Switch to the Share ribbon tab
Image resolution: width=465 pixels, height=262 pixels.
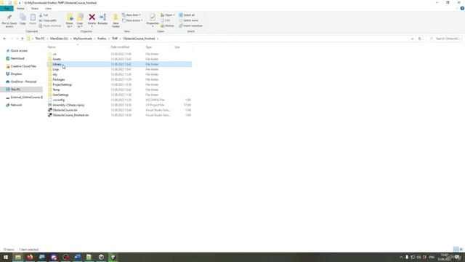point(35,8)
